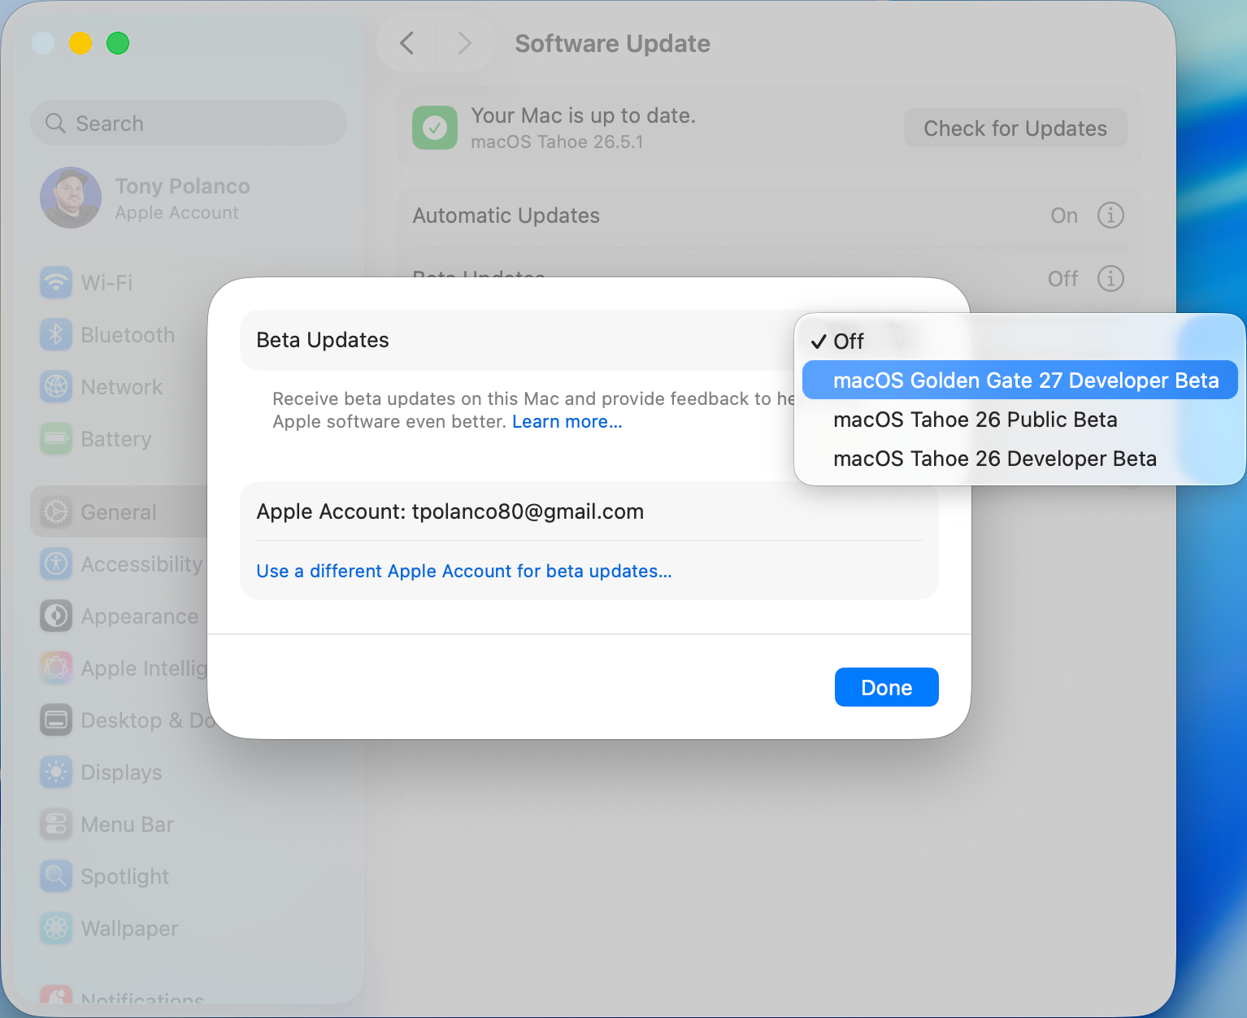1247x1018 pixels.
Task: Click the green zoom window button
Action: click(x=118, y=43)
